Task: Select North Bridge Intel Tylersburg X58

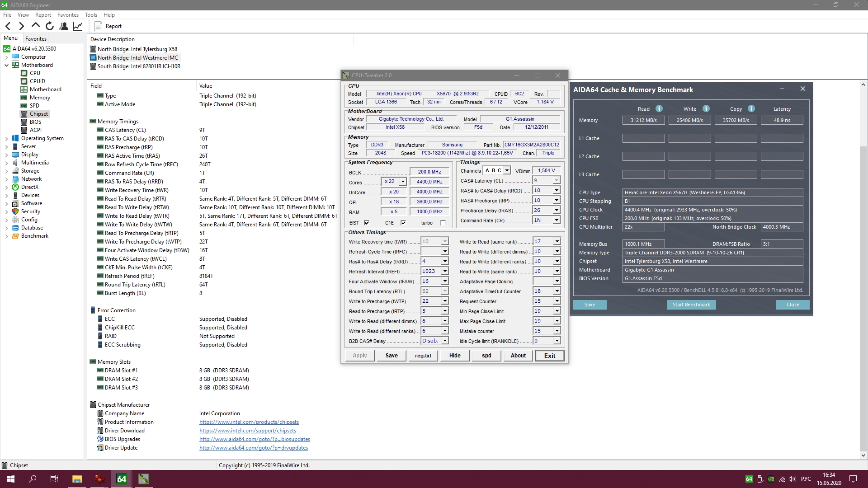Action: [x=137, y=49]
